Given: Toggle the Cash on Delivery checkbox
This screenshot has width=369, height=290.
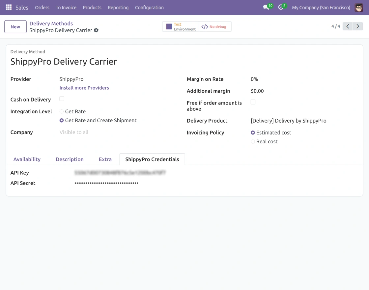Looking at the screenshot, I should 62,99.
